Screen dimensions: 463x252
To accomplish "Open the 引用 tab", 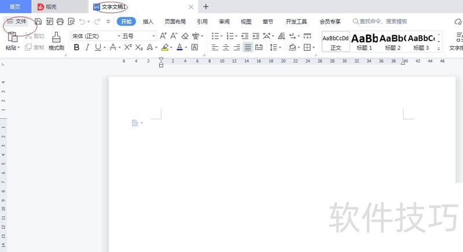I will tap(202, 21).
